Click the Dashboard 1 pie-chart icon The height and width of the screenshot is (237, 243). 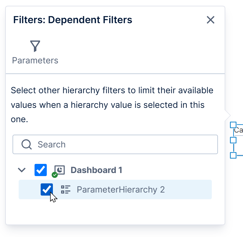[x=60, y=170]
